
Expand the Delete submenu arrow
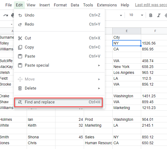point(99,88)
